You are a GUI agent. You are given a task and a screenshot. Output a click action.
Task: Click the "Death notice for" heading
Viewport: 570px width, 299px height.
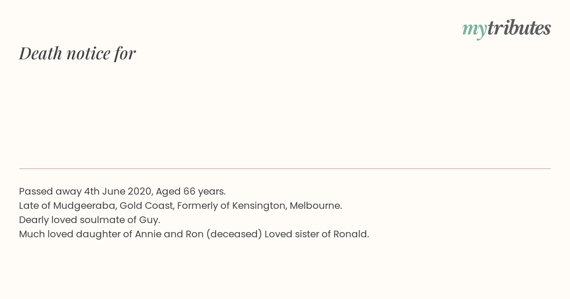click(x=77, y=53)
